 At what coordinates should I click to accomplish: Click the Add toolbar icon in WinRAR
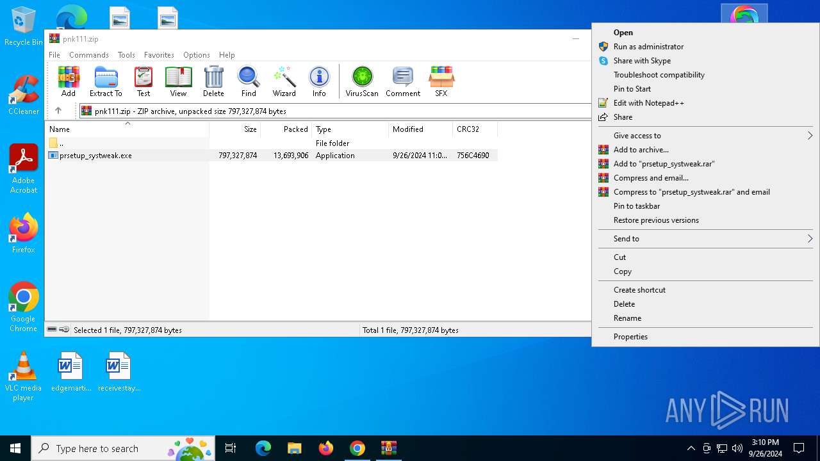tap(69, 81)
